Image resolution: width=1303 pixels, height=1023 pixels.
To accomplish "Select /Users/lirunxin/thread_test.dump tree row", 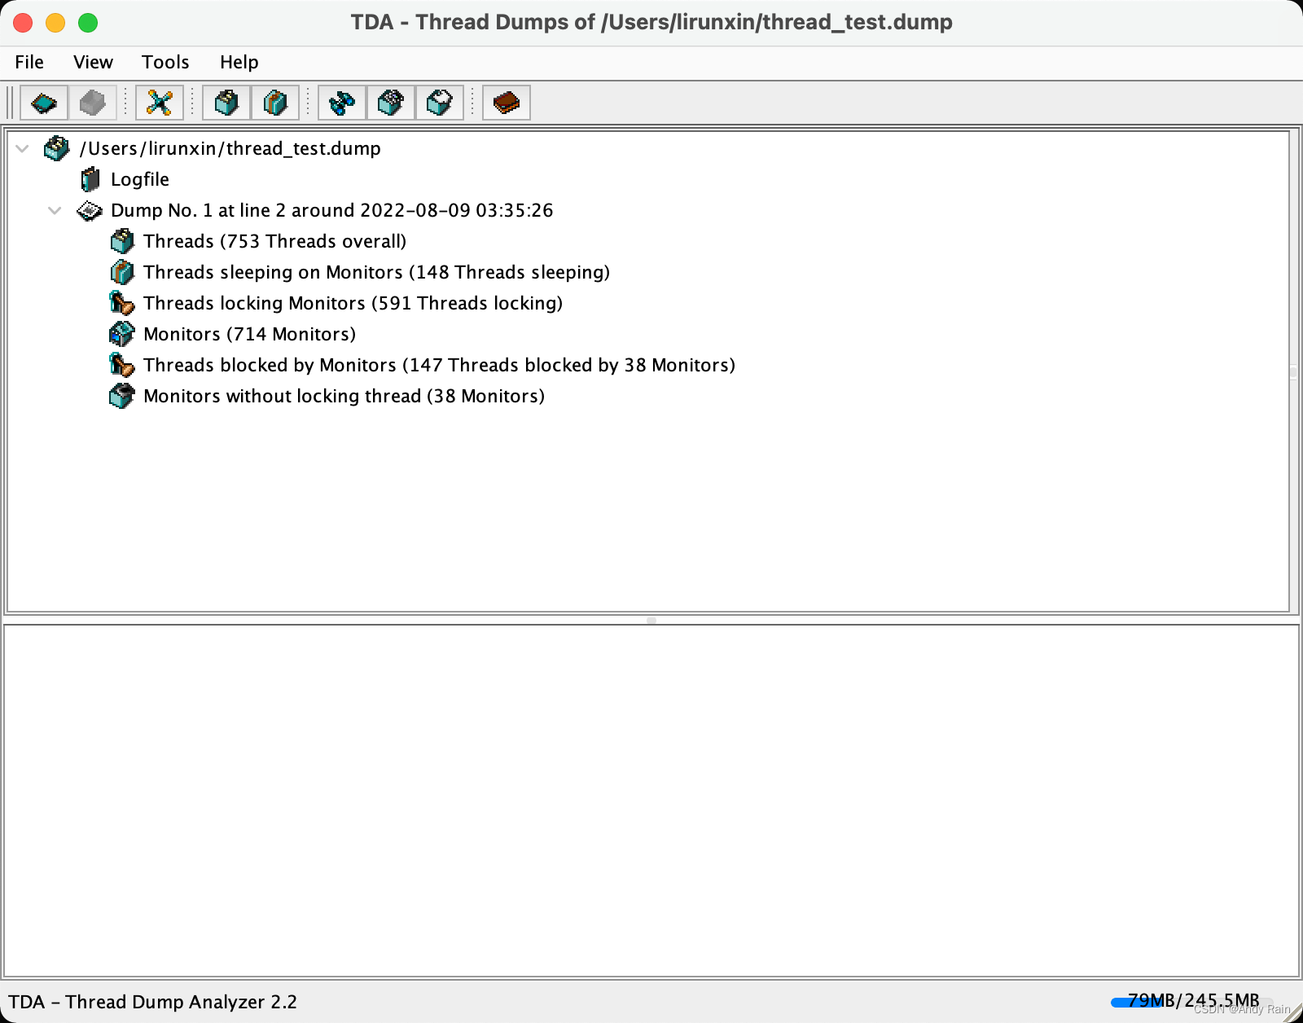I will [x=230, y=148].
